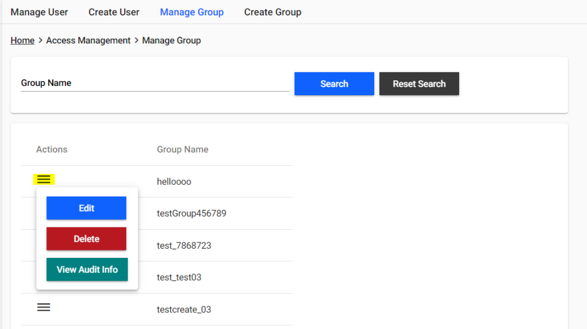
Task: Choose Delete from the actions popup
Action: 86,239
